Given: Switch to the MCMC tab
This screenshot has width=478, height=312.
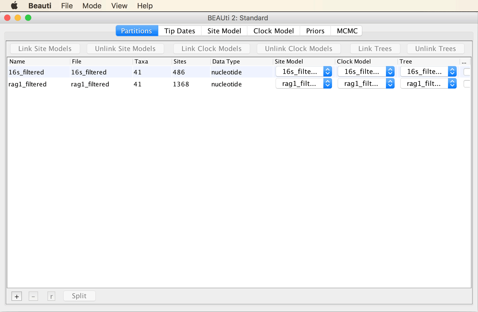Looking at the screenshot, I should pos(347,31).
